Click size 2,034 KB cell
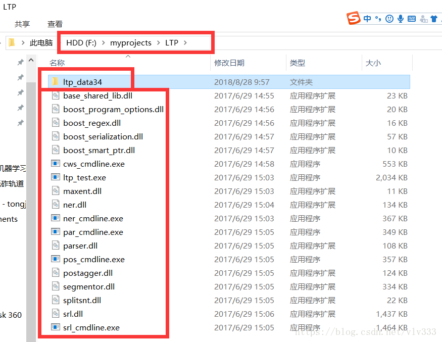Screen dimensions: 442x342 coord(391,178)
